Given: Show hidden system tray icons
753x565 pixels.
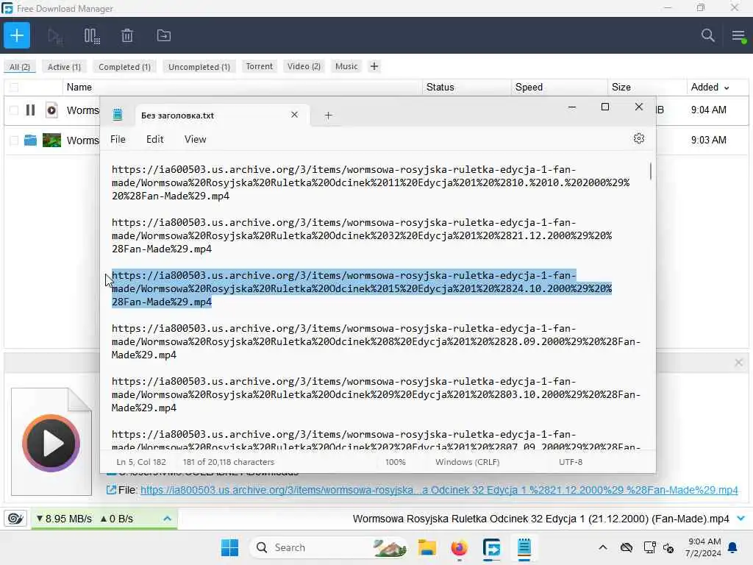Looking at the screenshot, I should [x=603, y=547].
